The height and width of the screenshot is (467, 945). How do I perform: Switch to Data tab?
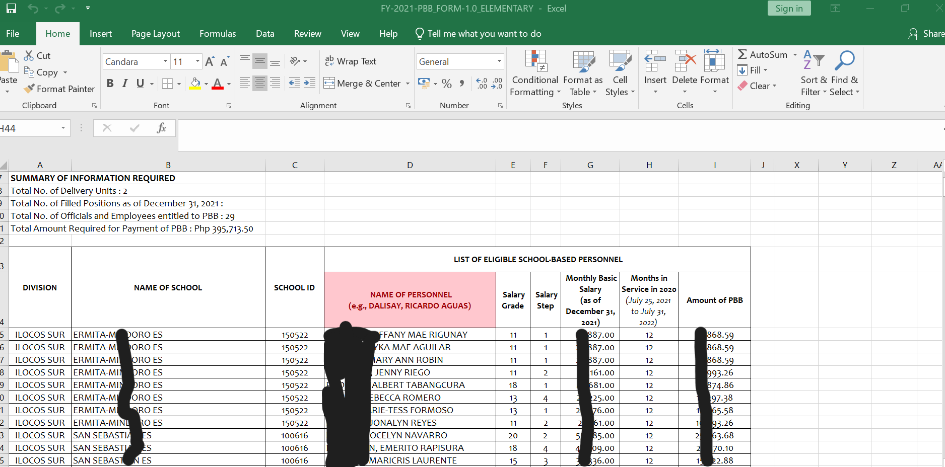(x=265, y=34)
